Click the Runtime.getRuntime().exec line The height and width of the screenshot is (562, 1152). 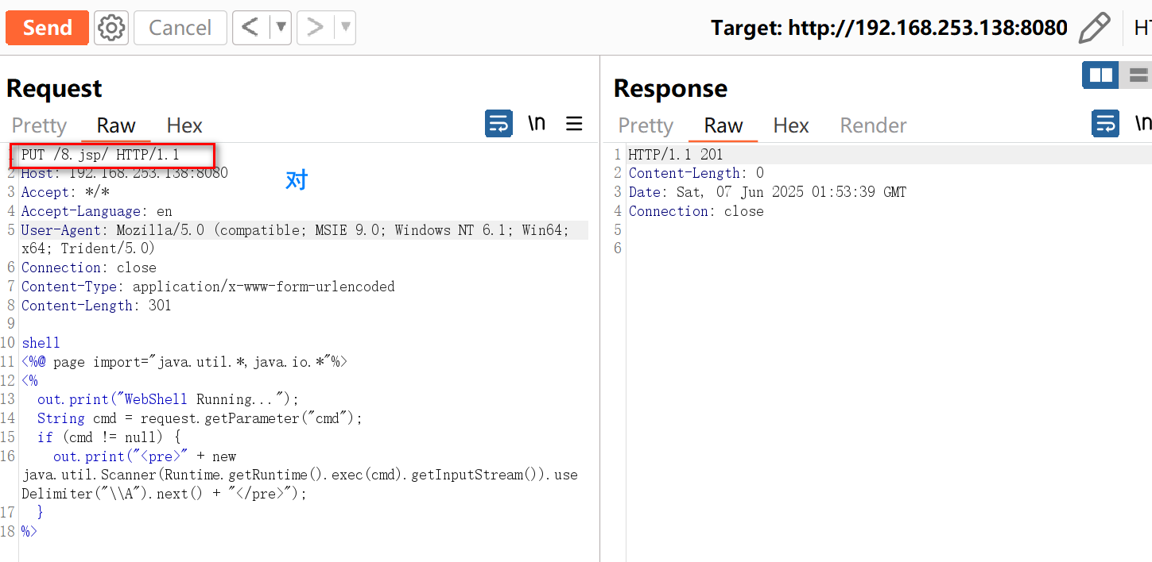pyautogui.click(x=300, y=475)
